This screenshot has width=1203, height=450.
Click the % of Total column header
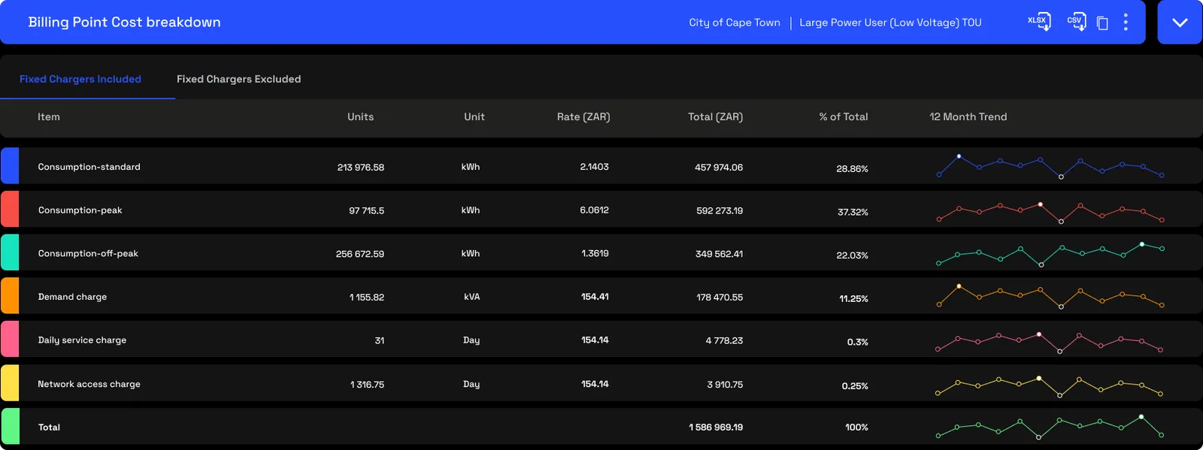(x=844, y=116)
